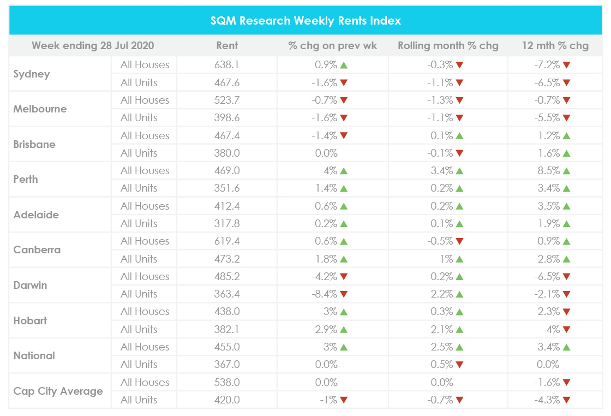Viewport: 611px width, 416px height.
Task: Click the 'Rent' column header
Action: tap(227, 46)
